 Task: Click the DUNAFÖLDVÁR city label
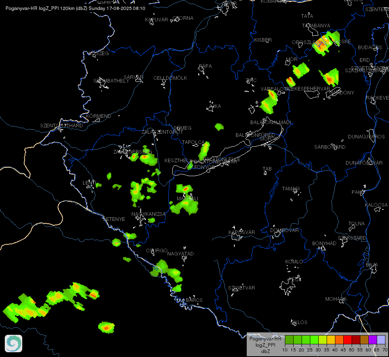[364, 163]
